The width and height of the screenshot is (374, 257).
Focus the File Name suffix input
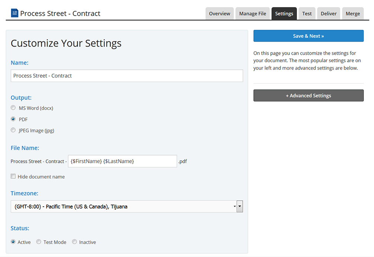(122, 161)
